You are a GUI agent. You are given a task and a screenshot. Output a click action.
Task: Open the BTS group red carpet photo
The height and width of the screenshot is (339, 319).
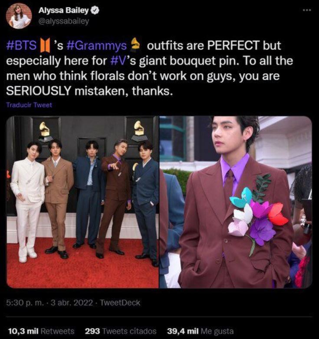pyautogui.click(x=82, y=202)
